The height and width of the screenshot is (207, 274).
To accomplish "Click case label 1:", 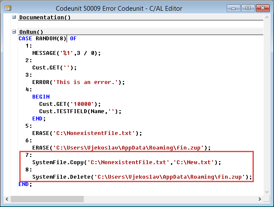I will click(29, 46).
